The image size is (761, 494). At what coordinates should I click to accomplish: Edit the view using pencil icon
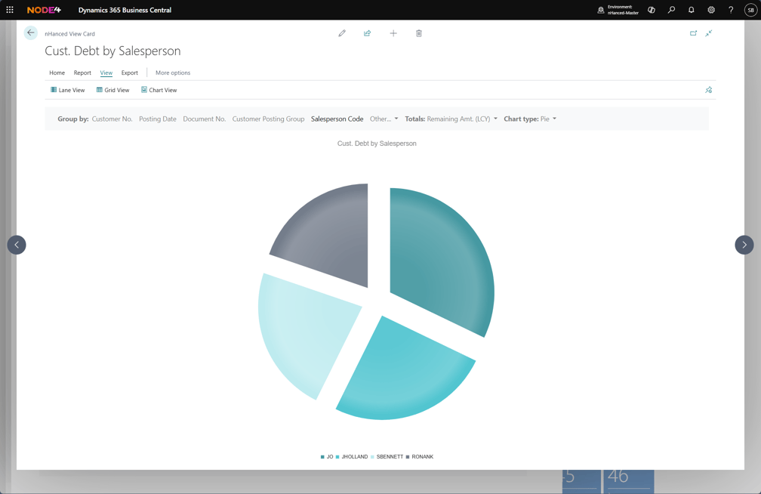coord(342,33)
